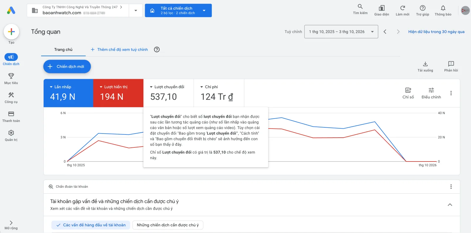
Task: Open Công cụ tools section
Action: pyautogui.click(x=11, y=97)
